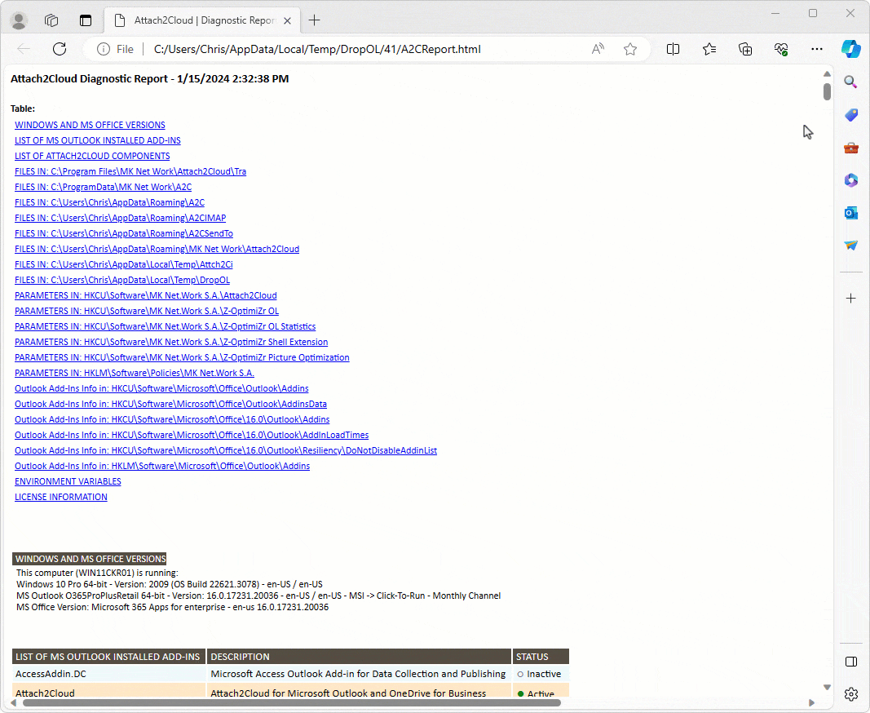Screen dimensions: 870x713
Task: Open FILES IN Local\Temp\Attch2Ci link
Action: click(124, 265)
